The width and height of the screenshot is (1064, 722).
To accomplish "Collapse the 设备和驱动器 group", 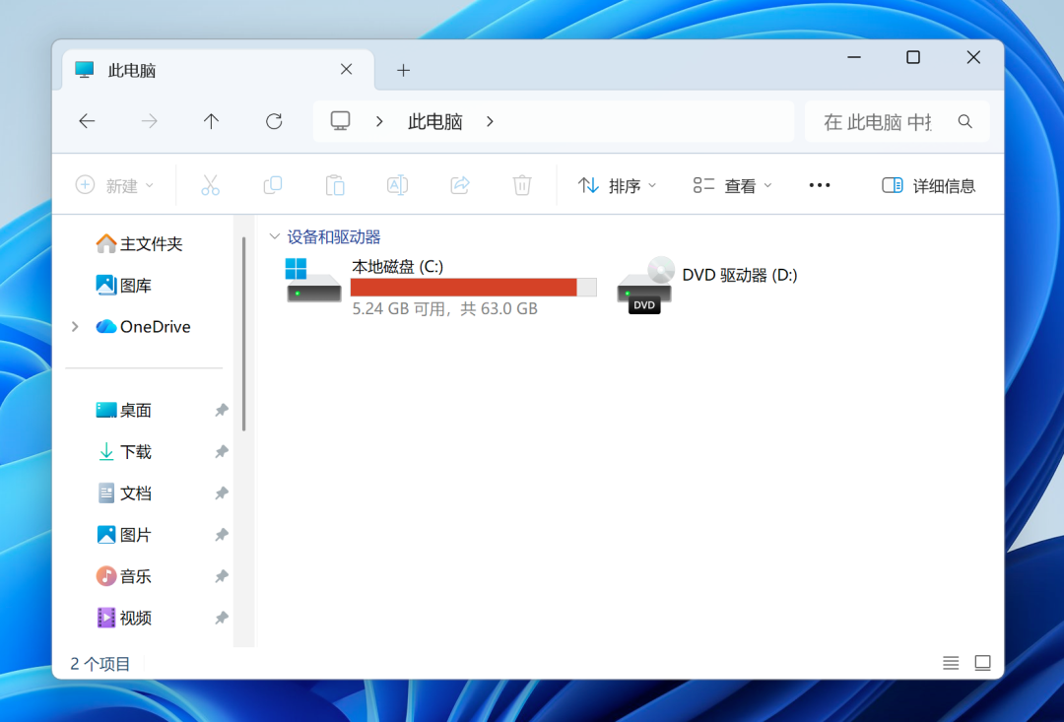I will [275, 236].
